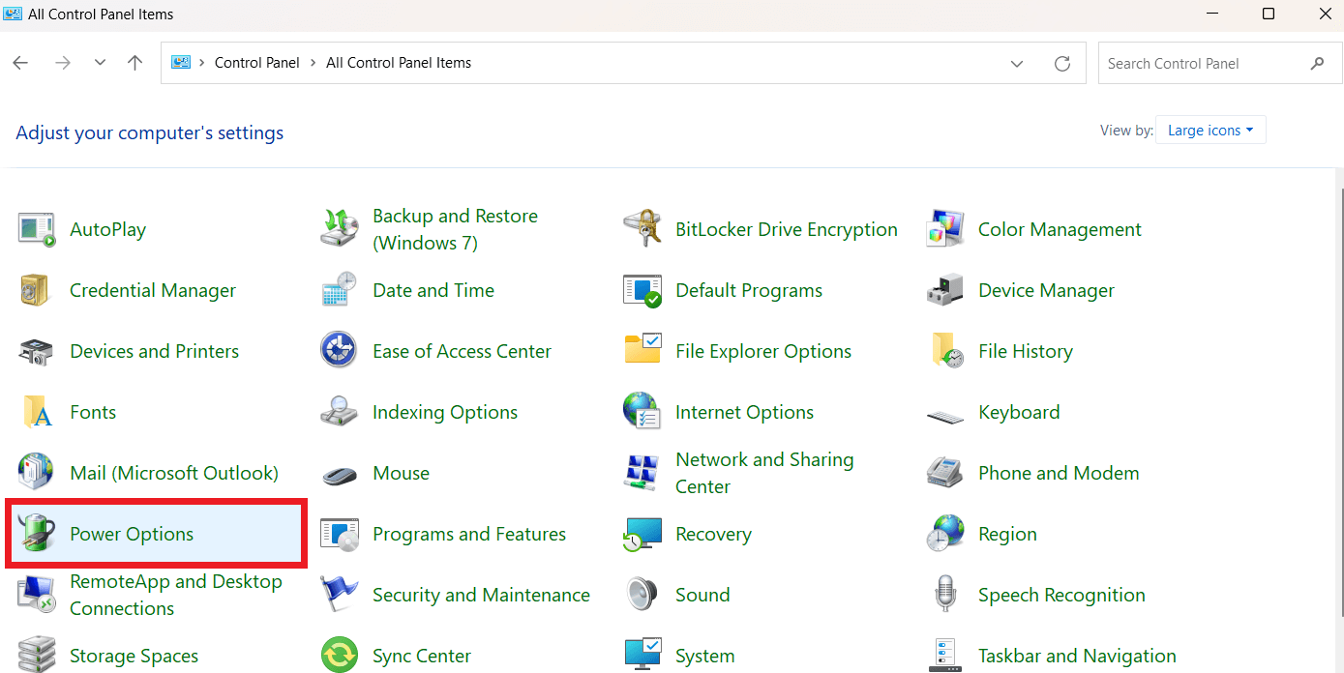Viewport: 1344px width, 673px height.
Task: Open the Sound speaker icon
Action: pos(642,595)
